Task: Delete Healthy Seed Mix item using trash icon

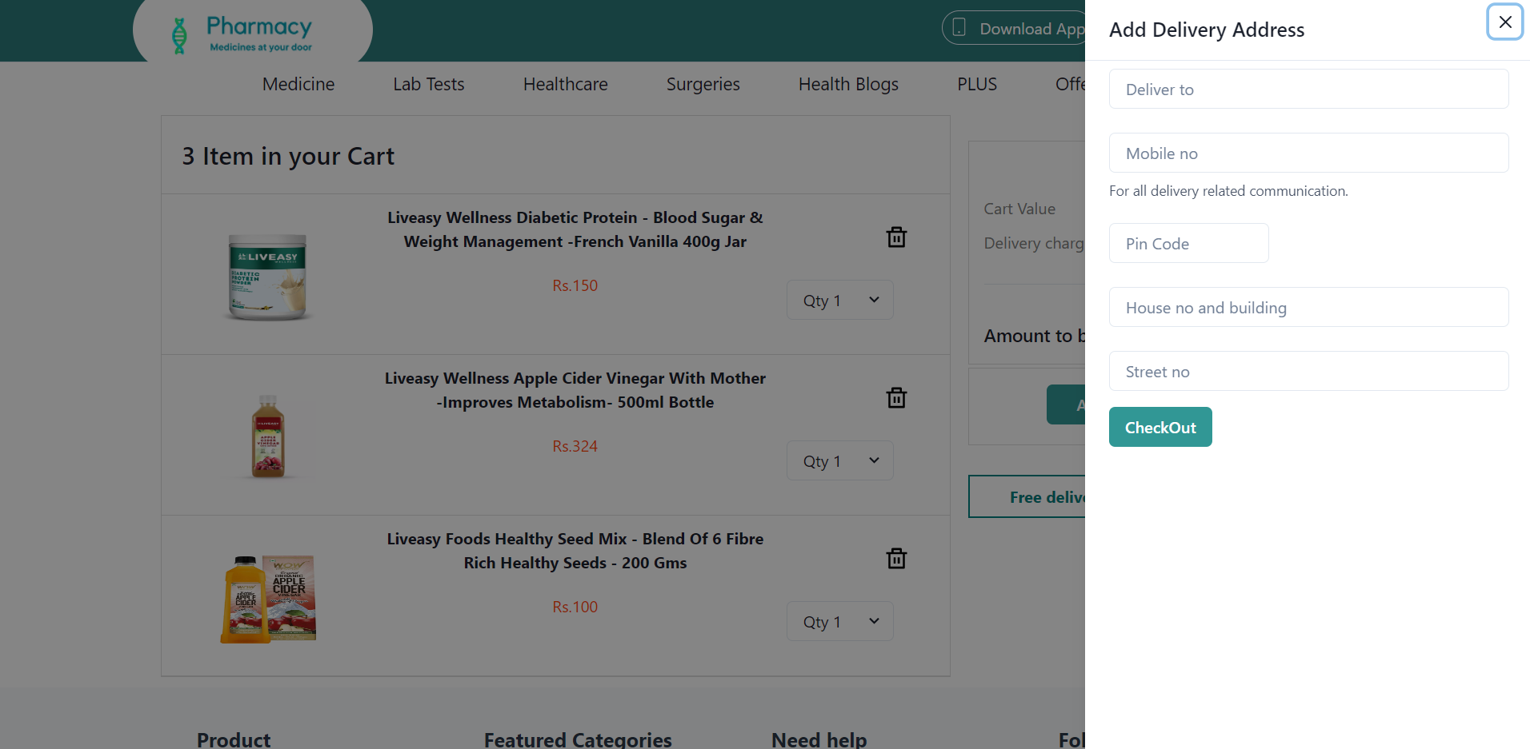Action: tap(896, 558)
